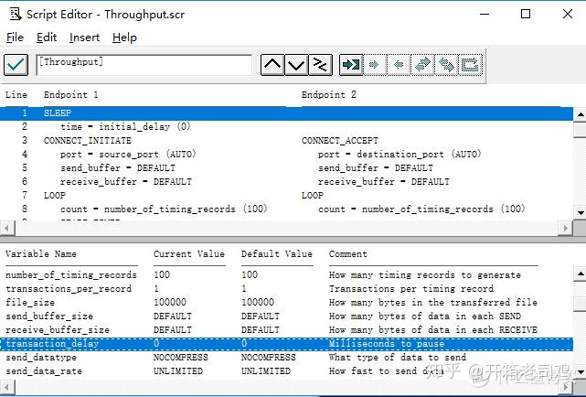Click file_size current value 100000
The height and width of the screenshot is (397, 586).
click(170, 303)
